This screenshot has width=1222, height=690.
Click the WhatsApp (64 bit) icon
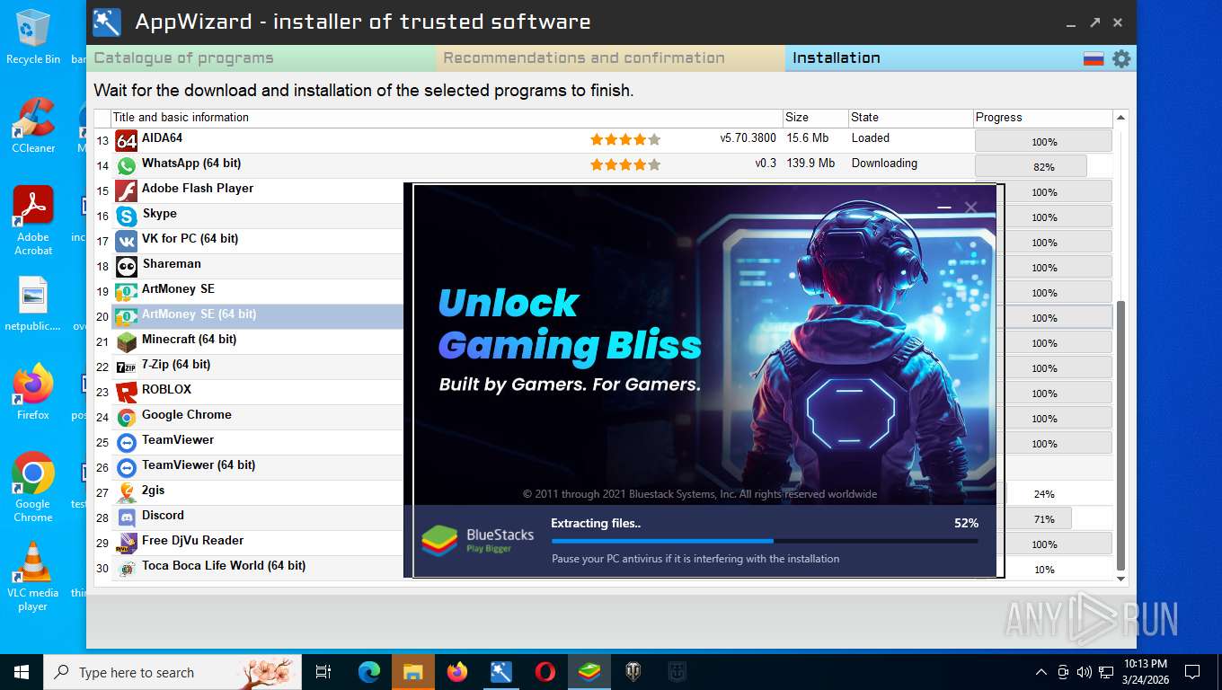[x=127, y=165]
